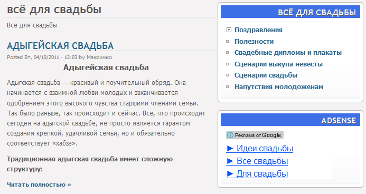The width and height of the screenshot is (366, 194).
Task: Expand the Поздравления menu item
Action: tap(229, 30)
